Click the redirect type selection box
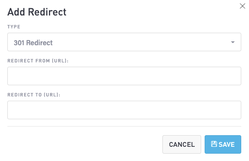Viewport: 249px width, 161px height. pyautogui.click(x=124, y=42)
